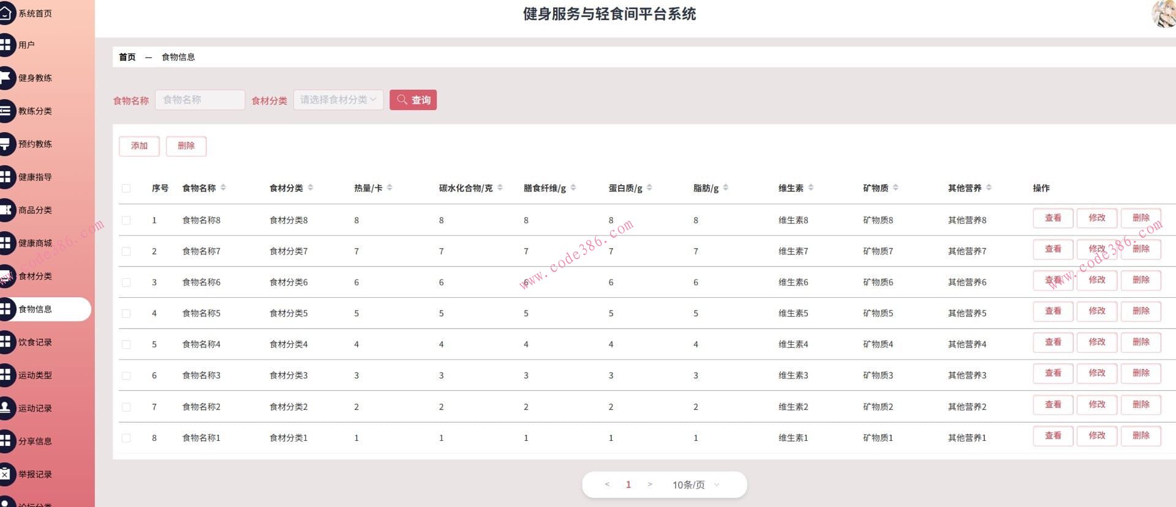Open 饮食记录 menu item
Viewport: 1176px width, 507px height.
[35, 342]
